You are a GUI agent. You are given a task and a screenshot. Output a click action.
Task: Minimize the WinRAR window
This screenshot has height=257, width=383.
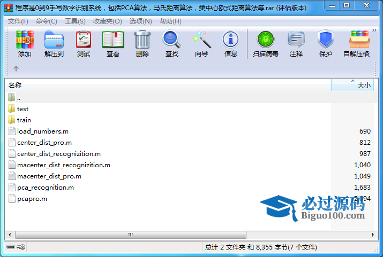(332, 6)
